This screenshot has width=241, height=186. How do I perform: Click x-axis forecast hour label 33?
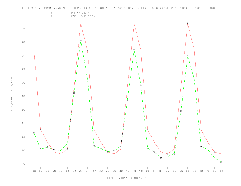(107, 171)
